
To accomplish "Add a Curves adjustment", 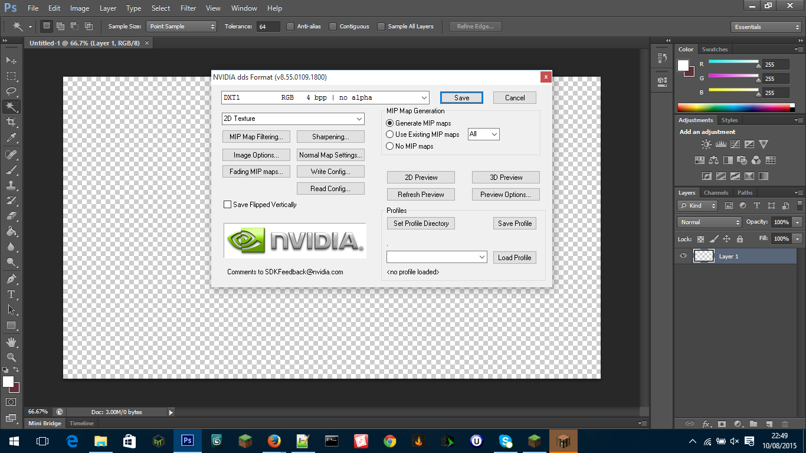I will click(735, 144).
